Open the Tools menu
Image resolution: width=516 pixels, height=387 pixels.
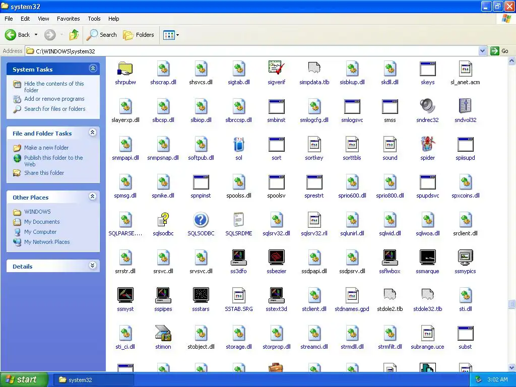point(94,19)
